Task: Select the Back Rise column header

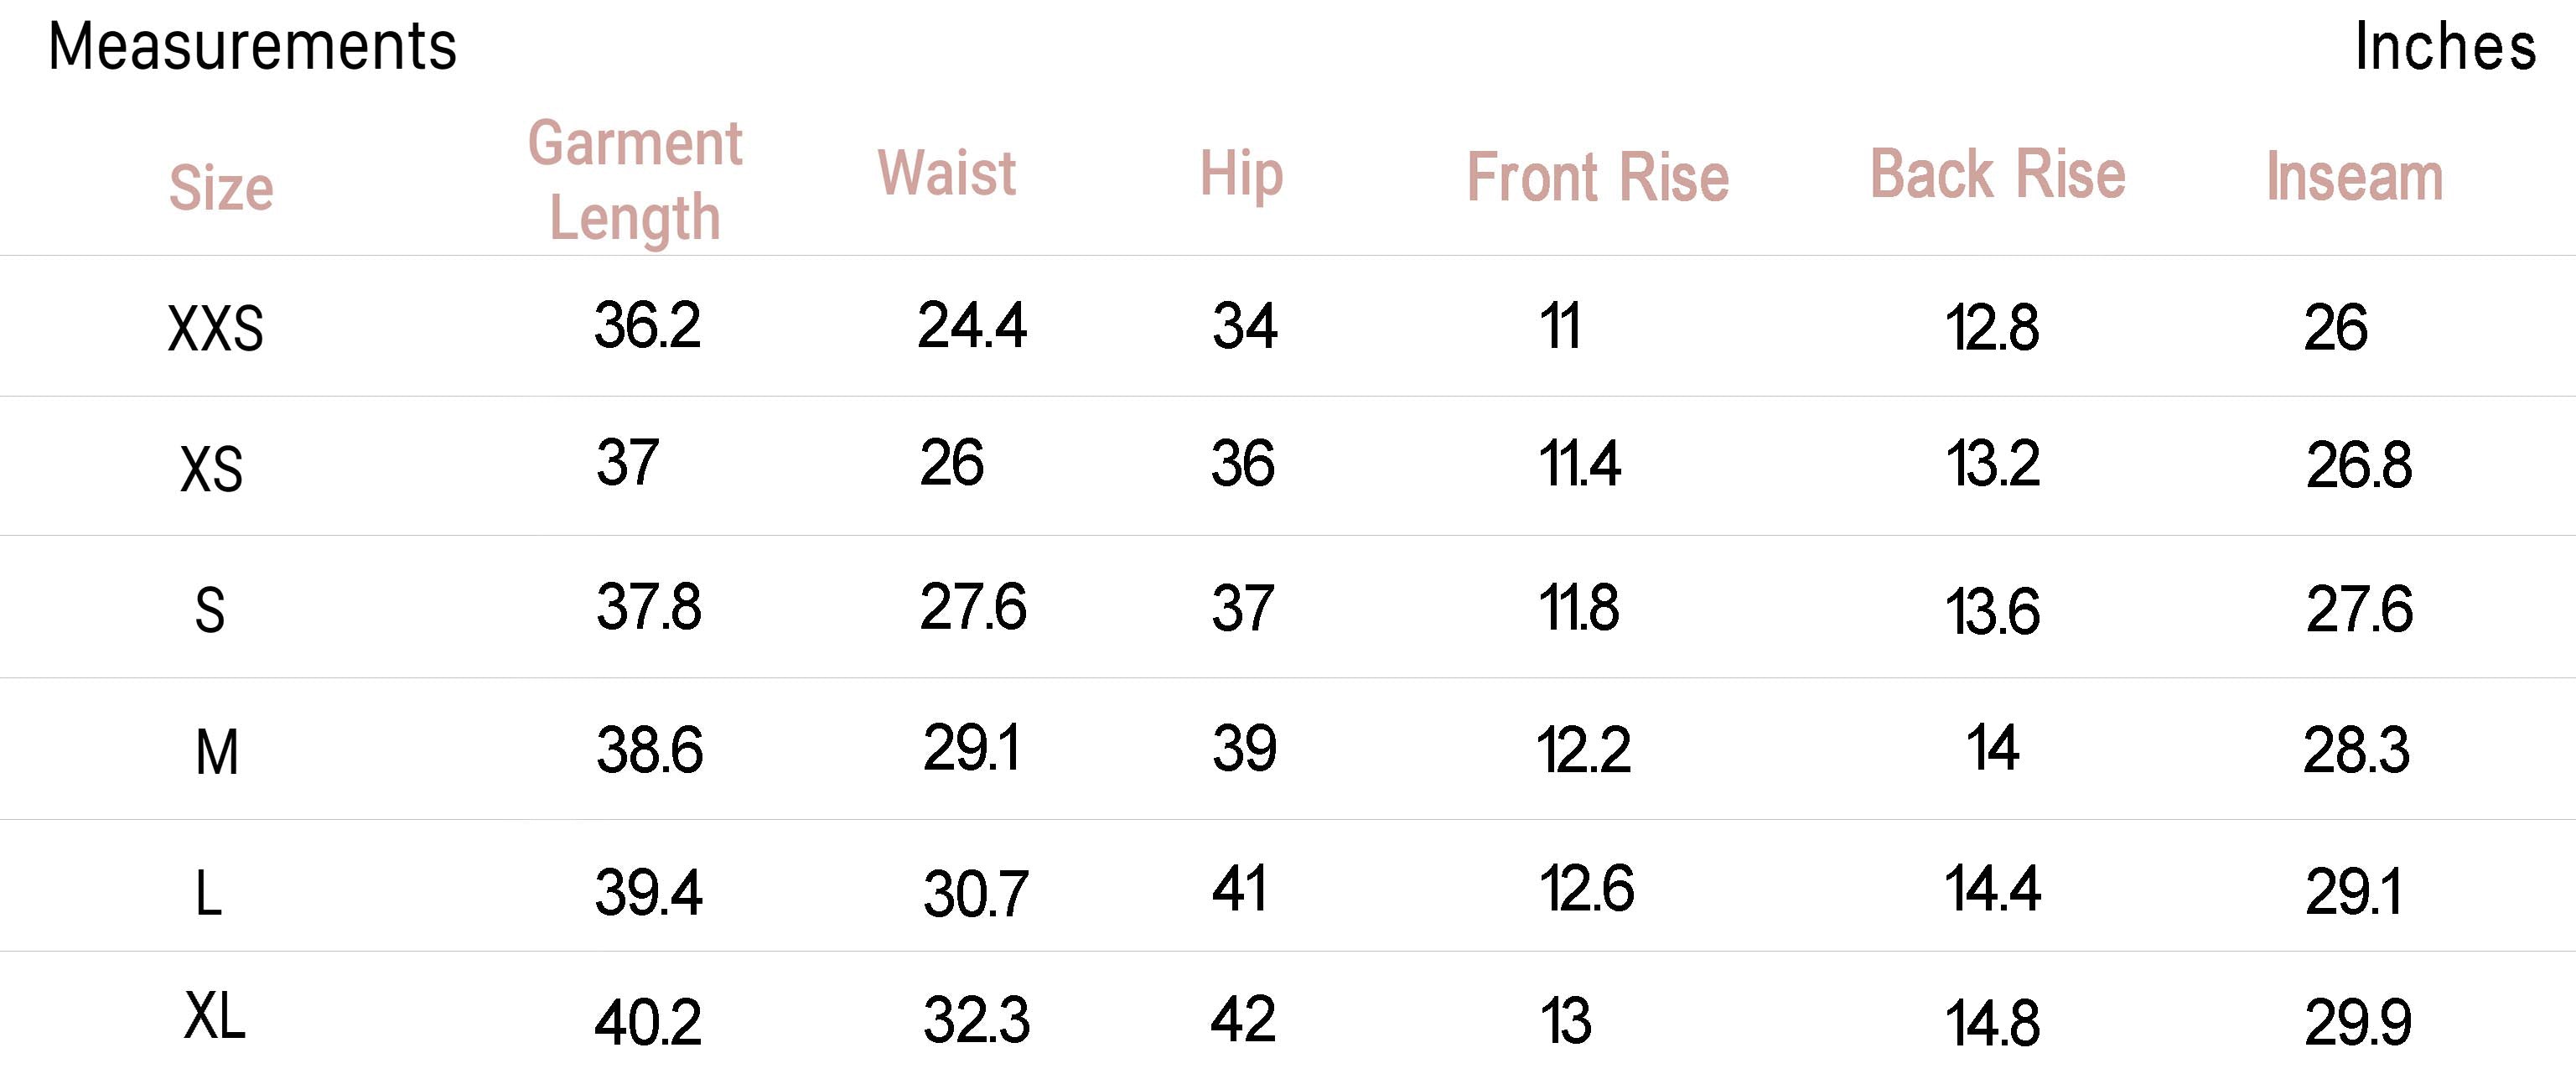Action: [x=1997, y=175]
